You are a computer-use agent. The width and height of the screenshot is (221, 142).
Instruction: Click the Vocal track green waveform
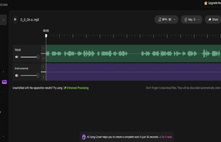pyautogui.click(x=133, y=54)
